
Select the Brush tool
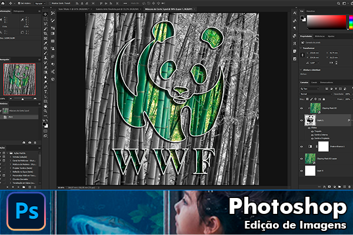(45, 53)
